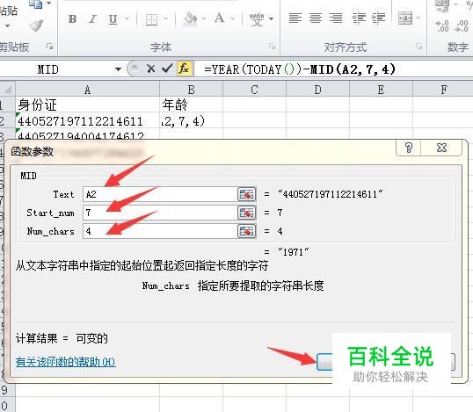Open fill color dropdown arrow
Viewport: 473px width, 412px height.
(203, 19)
